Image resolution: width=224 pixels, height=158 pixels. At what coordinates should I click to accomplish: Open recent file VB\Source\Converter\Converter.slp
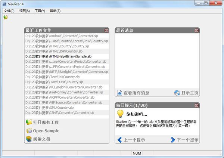pyautogui.click(x=67, y=103)
